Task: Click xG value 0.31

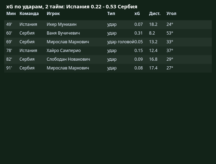Action: coord(138,33)
